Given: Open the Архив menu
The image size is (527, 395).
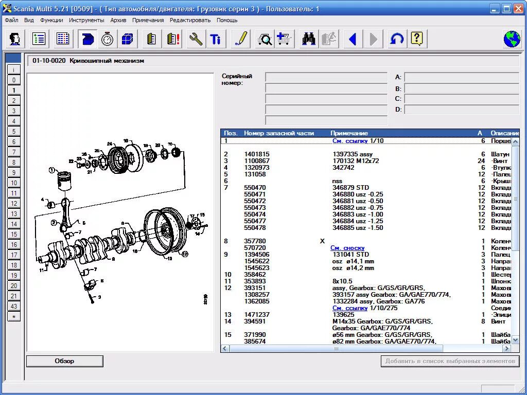Looking at the screenshot, I should click(118, 20).
